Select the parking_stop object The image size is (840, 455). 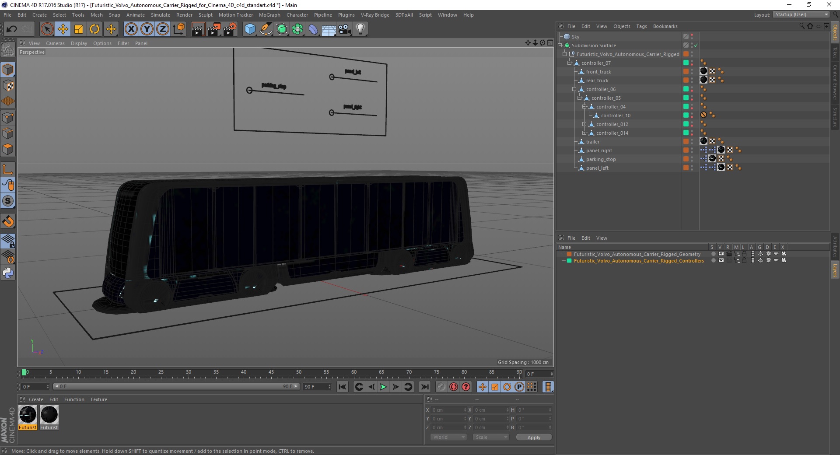(x=601, y=159)
